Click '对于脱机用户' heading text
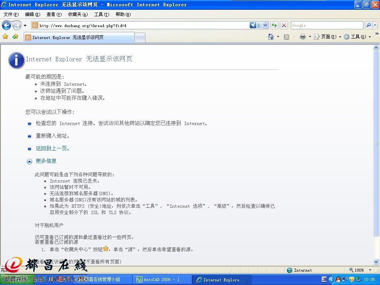380x285 pixels. pos(49,225)
